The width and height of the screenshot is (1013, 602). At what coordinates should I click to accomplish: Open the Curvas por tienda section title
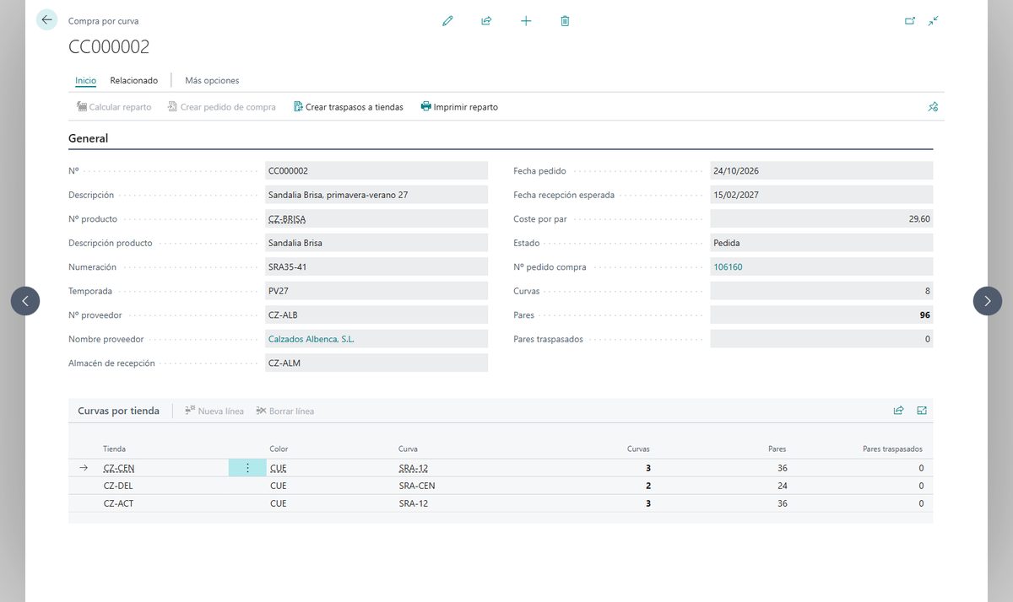[118, 411]
